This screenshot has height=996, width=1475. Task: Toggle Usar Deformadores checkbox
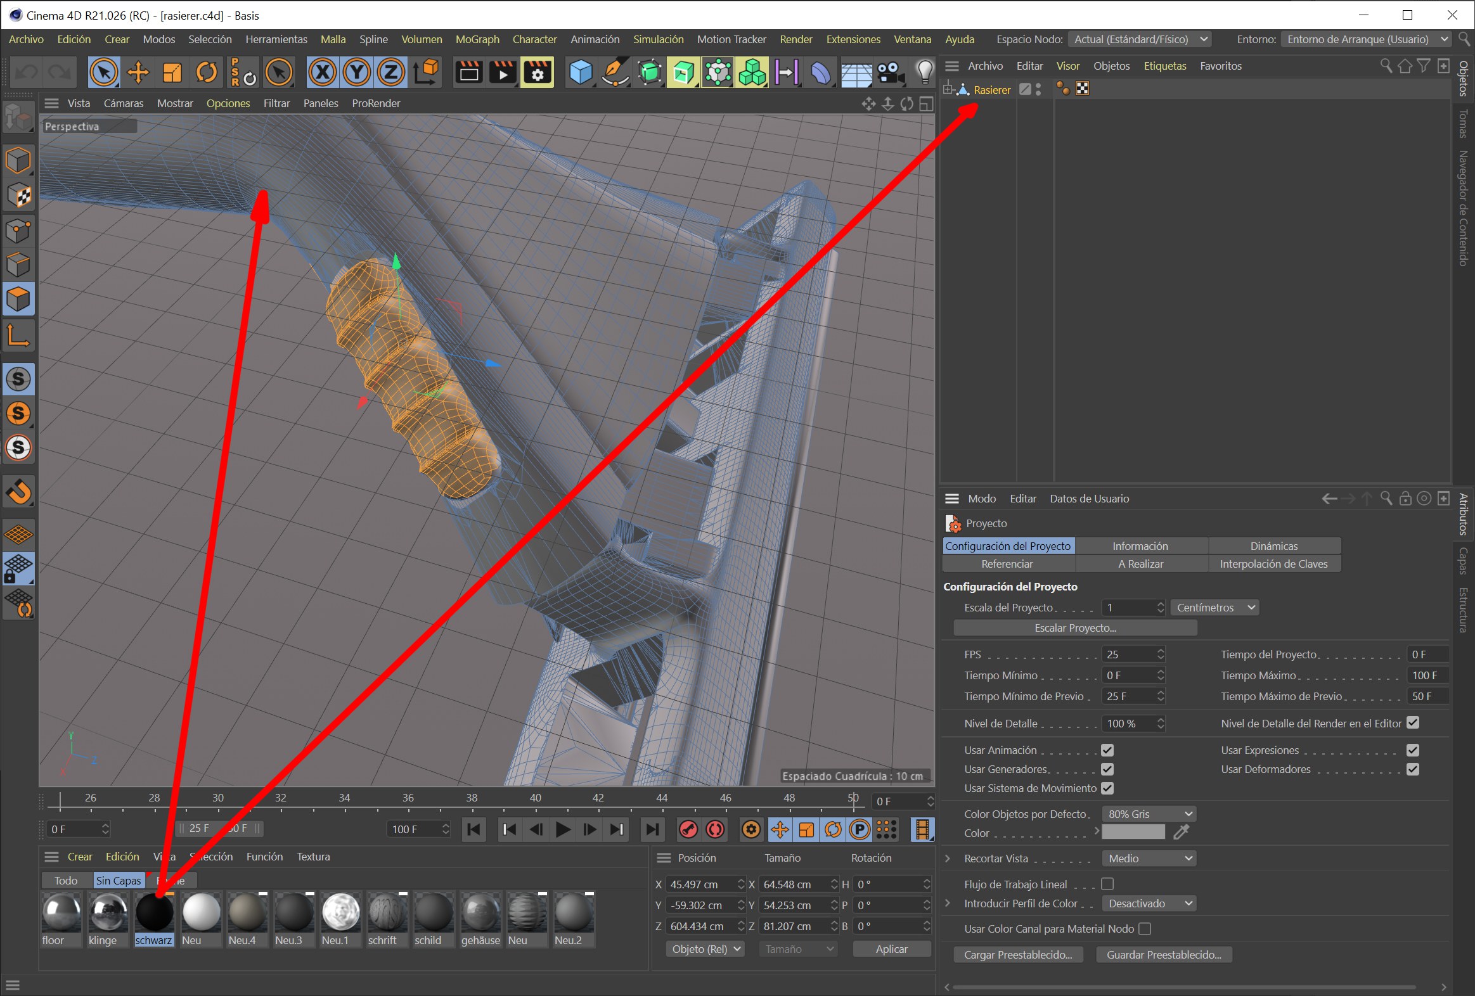1412,769
